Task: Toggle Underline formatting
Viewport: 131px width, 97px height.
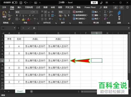Action: [23, 15]
